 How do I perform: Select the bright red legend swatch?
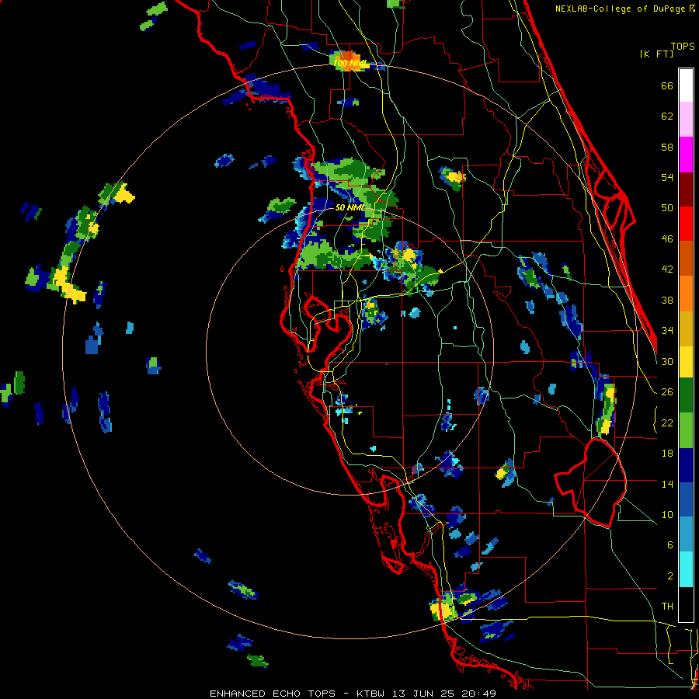pyautogui.click(x=686, y=224)
